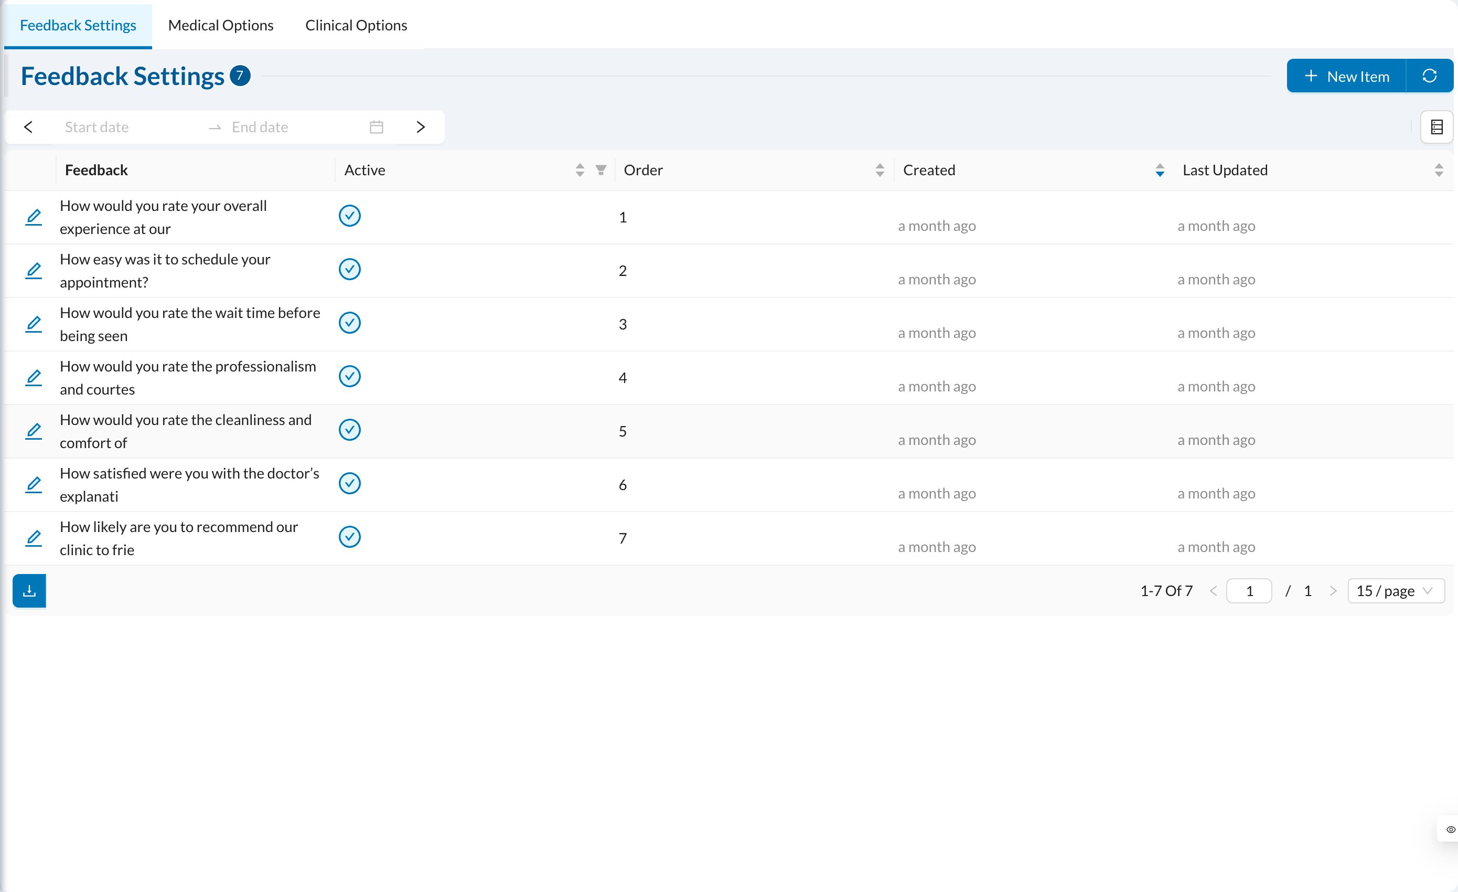
Task: Sort by the Order column
Action: pos(880,171)
